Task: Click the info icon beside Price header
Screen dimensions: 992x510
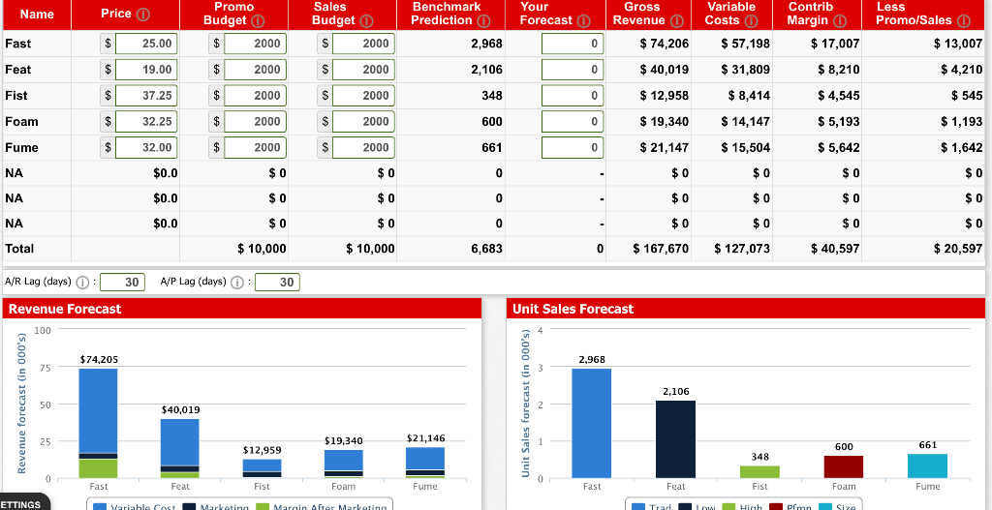Action: 143,15
